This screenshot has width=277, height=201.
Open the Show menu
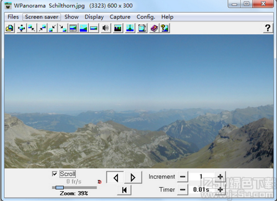71,17
